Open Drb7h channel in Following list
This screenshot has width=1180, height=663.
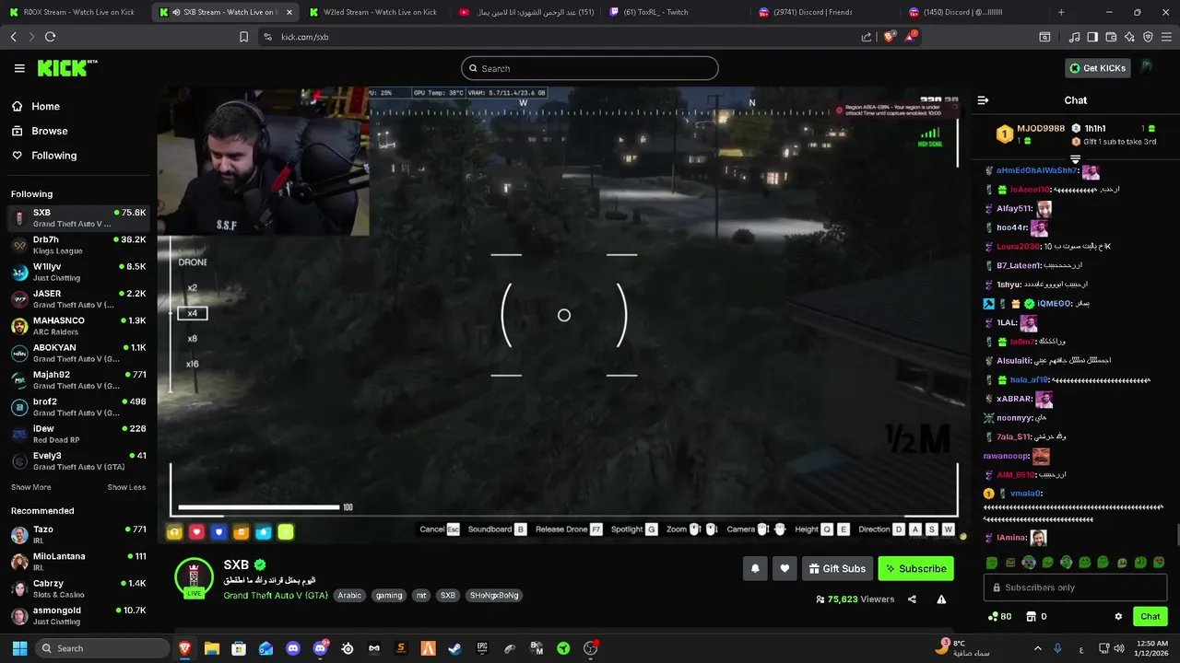click(x=77, y=245)
